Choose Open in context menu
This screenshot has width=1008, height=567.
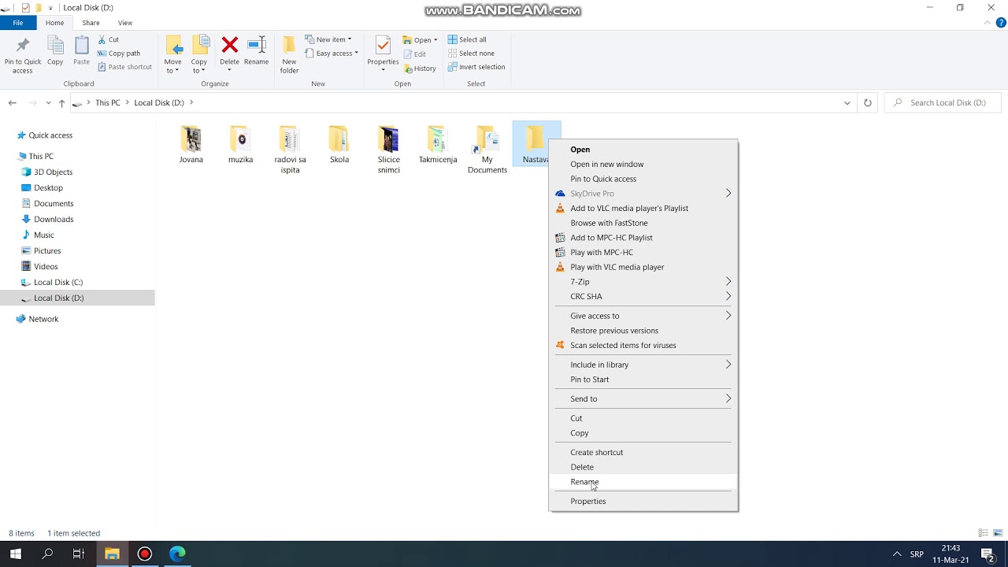[643, 150]
